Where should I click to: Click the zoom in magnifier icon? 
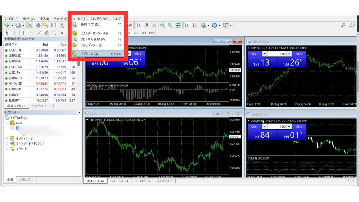[163, 25]
